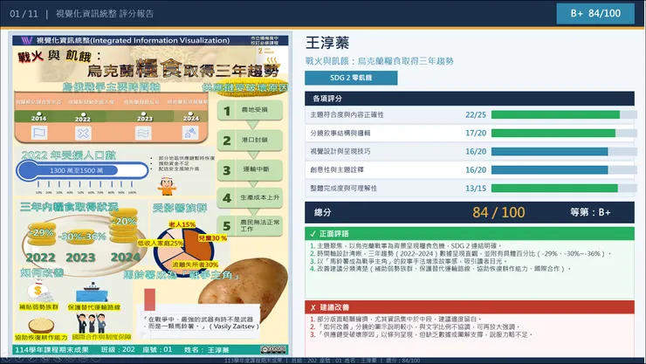
Task: Click step 2 港口封鎖 box
Action: pyautogui.click(x=250, y=140)
